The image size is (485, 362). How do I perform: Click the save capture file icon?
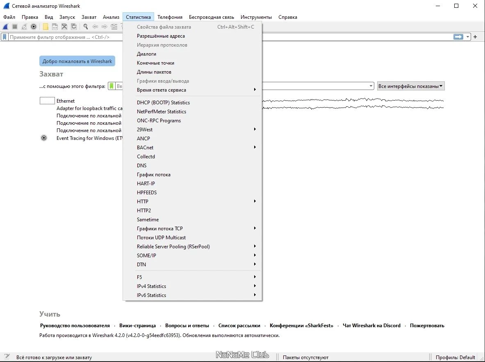point(55,27)
